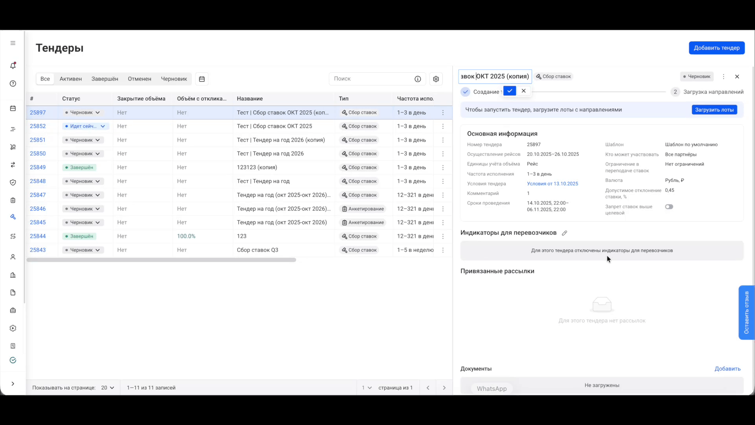Image resolution: width=755 pixels, height=425 pixels.
Task: Click the help question-mark sidebar icon
Action: [x=13, y=83]
